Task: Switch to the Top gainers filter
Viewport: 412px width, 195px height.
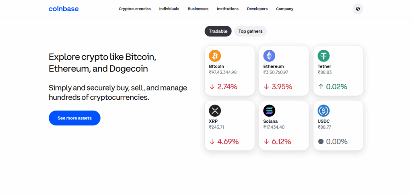Action: click(x=250, y=31)
